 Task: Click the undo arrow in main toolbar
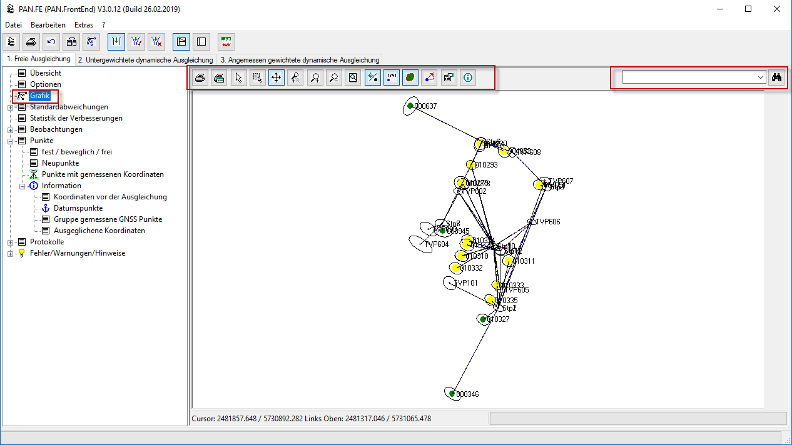point(52,42)
